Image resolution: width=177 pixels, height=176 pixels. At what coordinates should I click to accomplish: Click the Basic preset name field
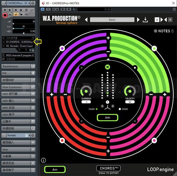pos(112,20)
